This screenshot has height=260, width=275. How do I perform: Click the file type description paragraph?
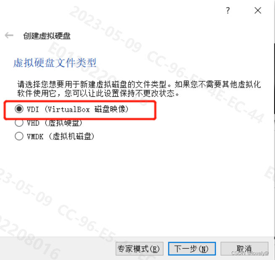pos(139,89)
